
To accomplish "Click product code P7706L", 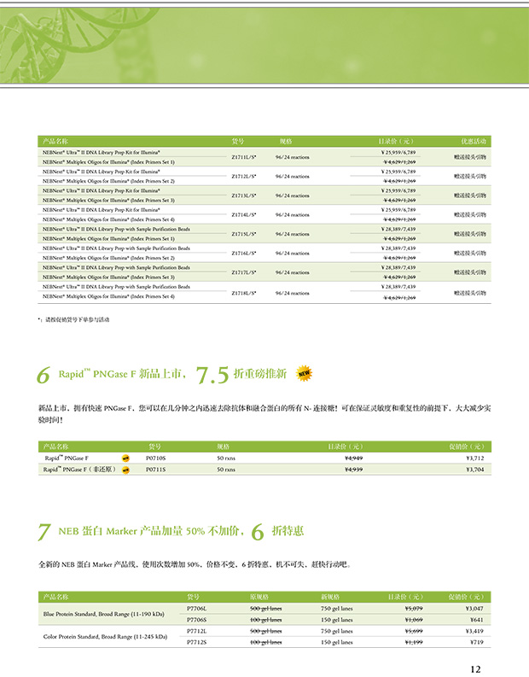I will point(197,608).
